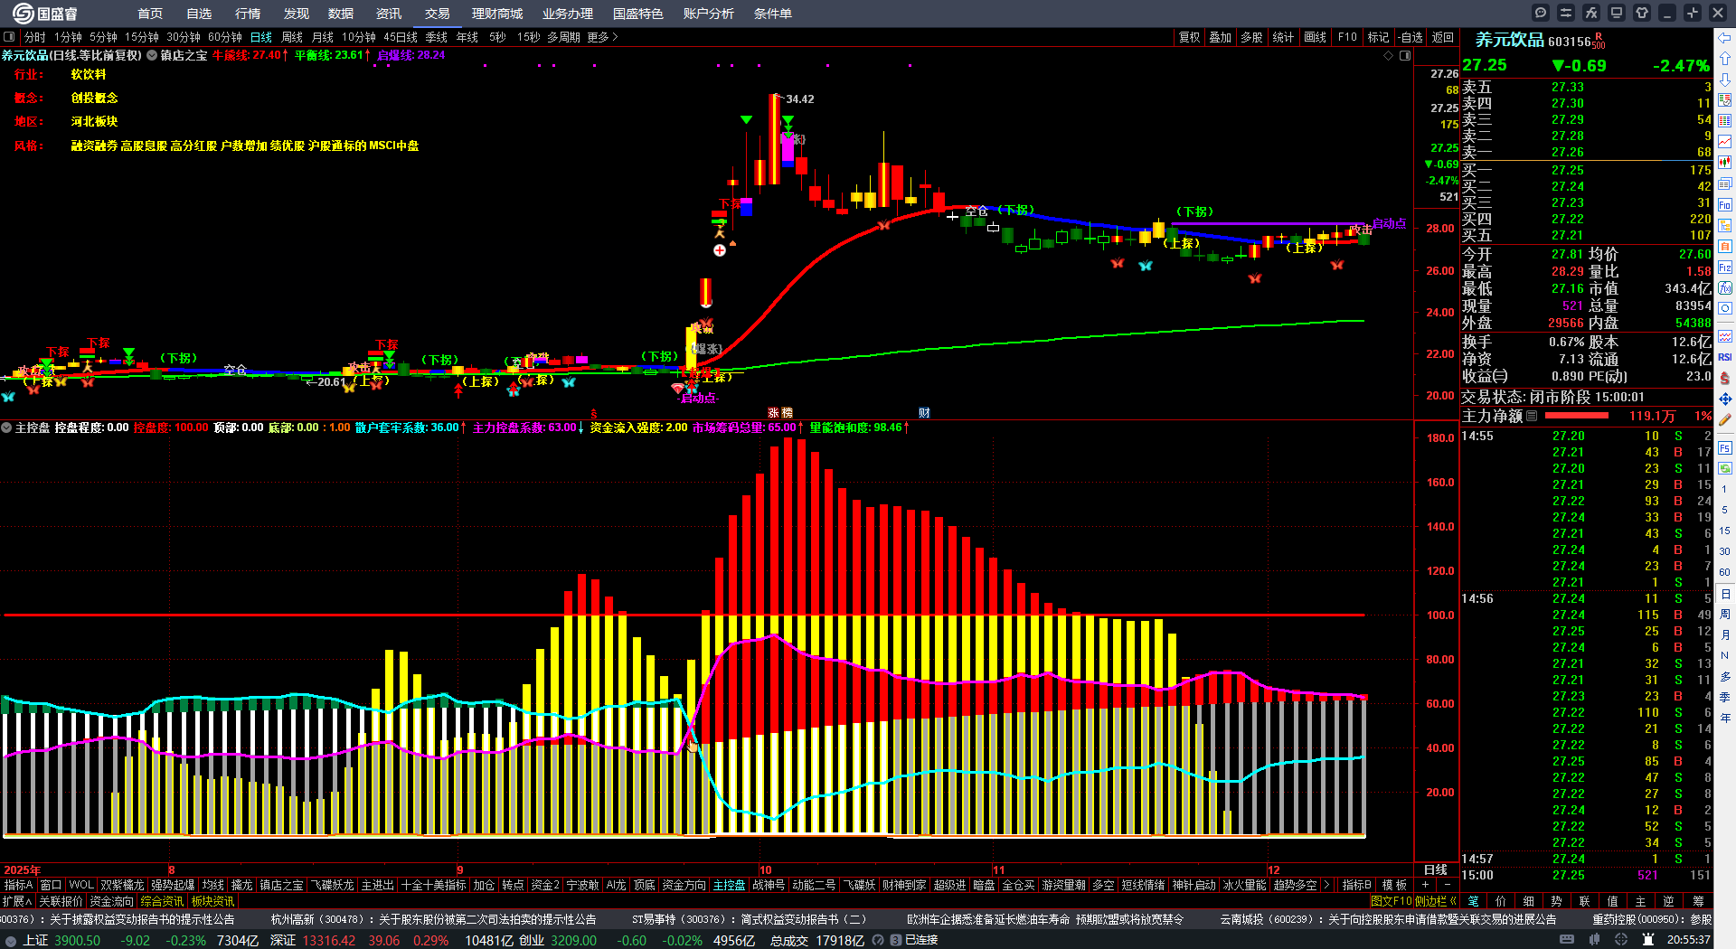
Task: Click the RSI indicator sidebar icon
Action: click(x=1725, y=357)
